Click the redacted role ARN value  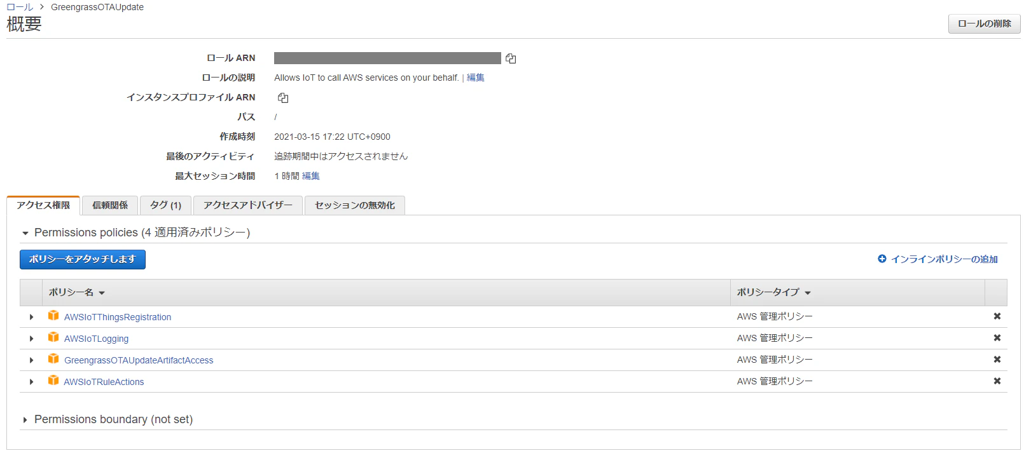click(387, 58)
